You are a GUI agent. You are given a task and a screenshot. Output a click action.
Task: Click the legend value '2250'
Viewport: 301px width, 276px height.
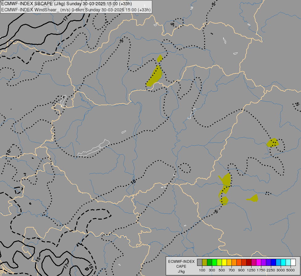pos(271,270)
